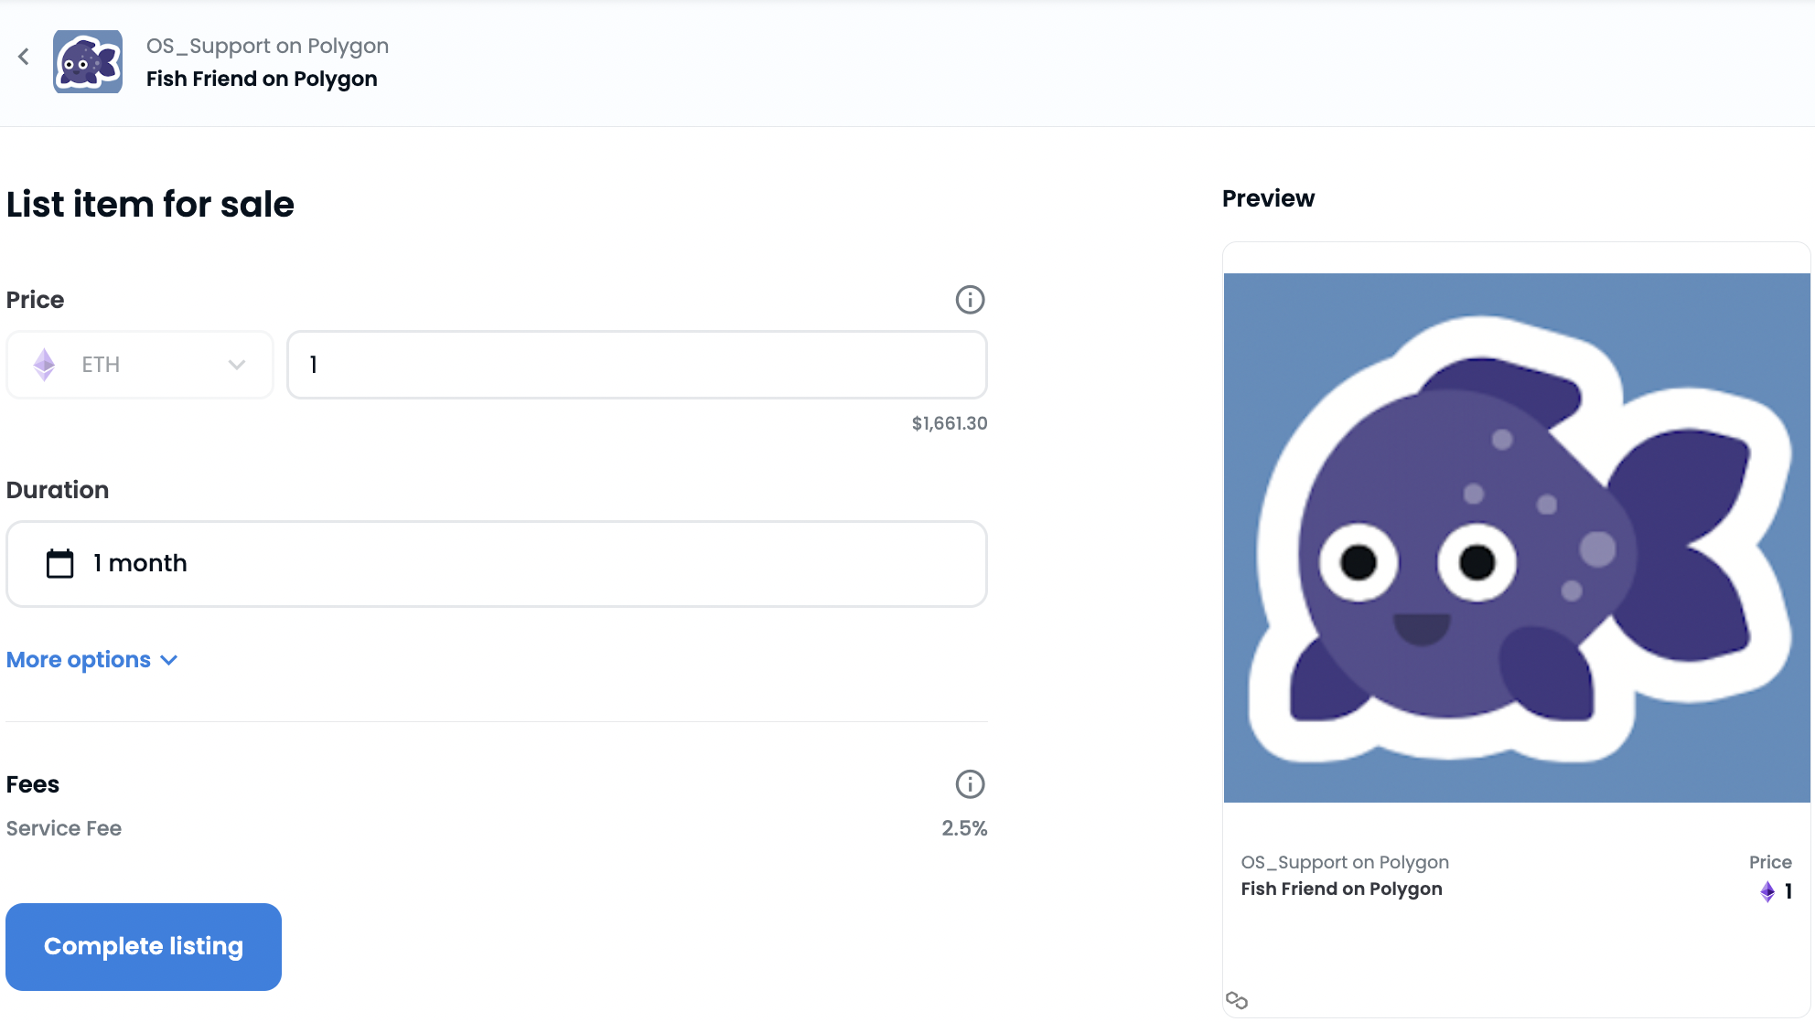Expand More options
Viewport: 1815px width, 1022px height.
click(91, 660)
